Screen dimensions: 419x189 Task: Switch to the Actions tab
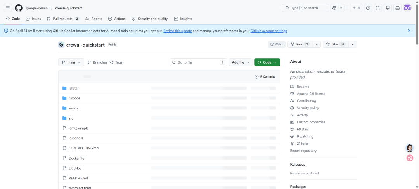tap(117, 19)
